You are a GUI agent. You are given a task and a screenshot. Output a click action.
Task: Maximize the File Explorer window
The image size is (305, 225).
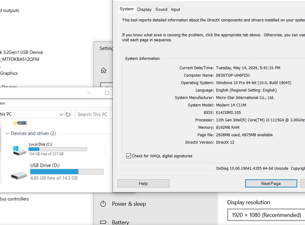107,93
